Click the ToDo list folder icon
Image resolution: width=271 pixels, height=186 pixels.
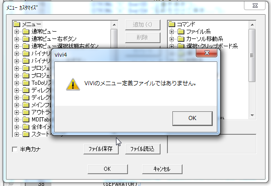[26, 83]
